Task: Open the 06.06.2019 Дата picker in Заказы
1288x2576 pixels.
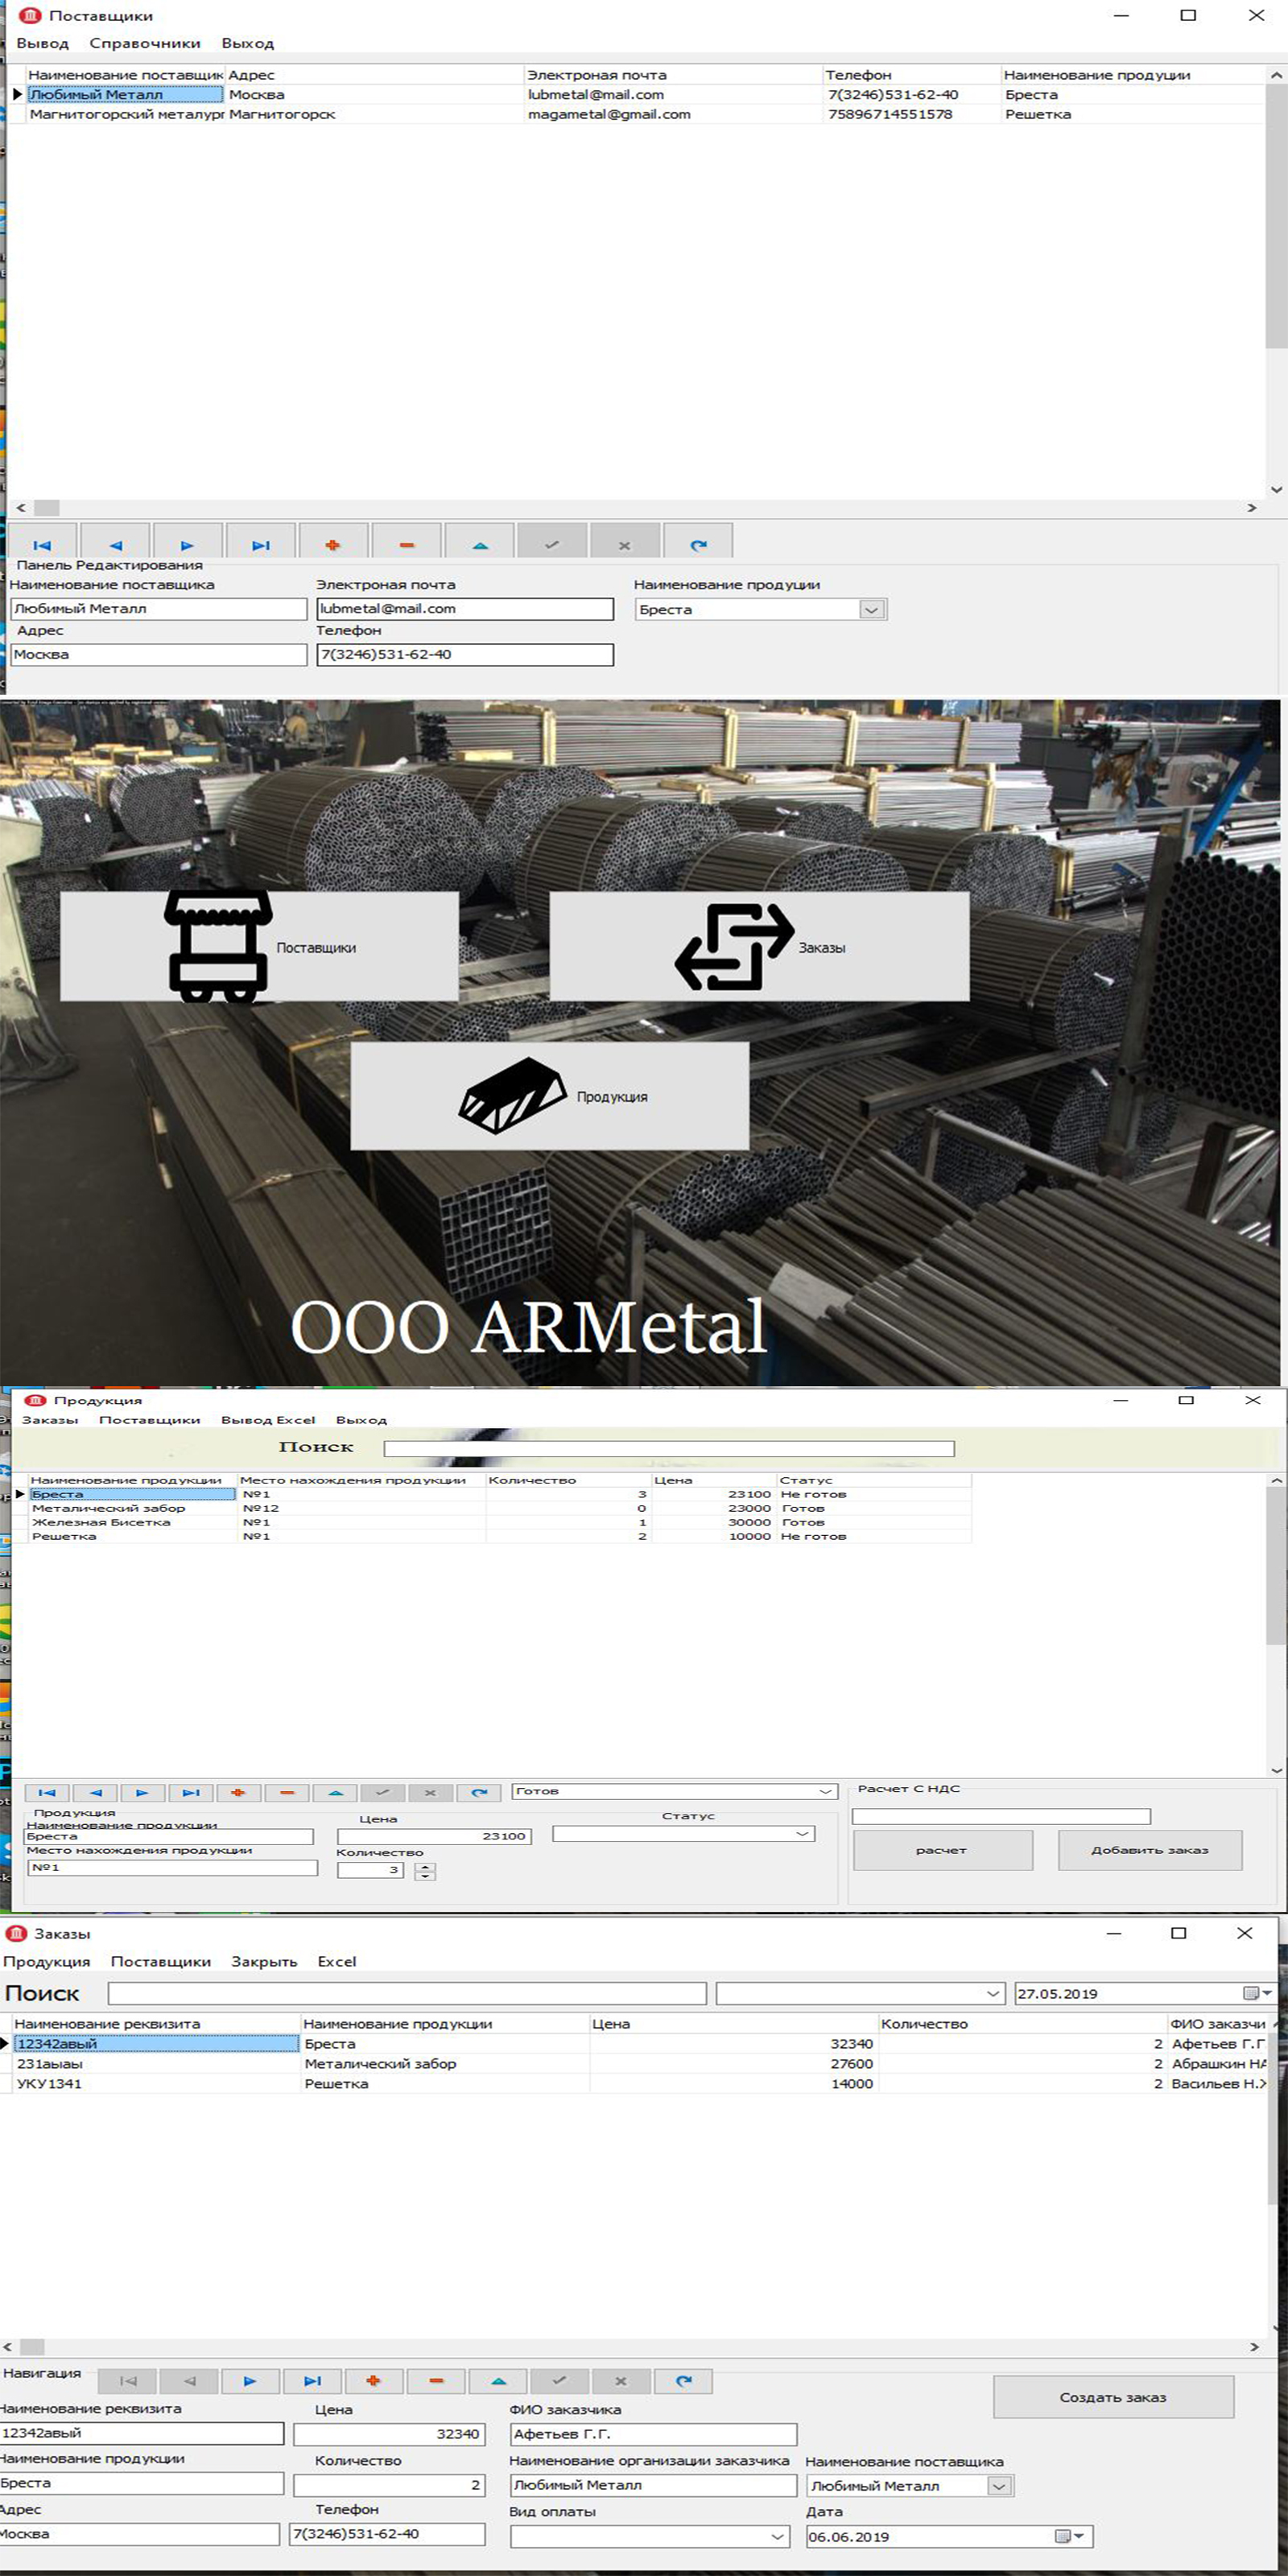Action: (1071, 2536)
